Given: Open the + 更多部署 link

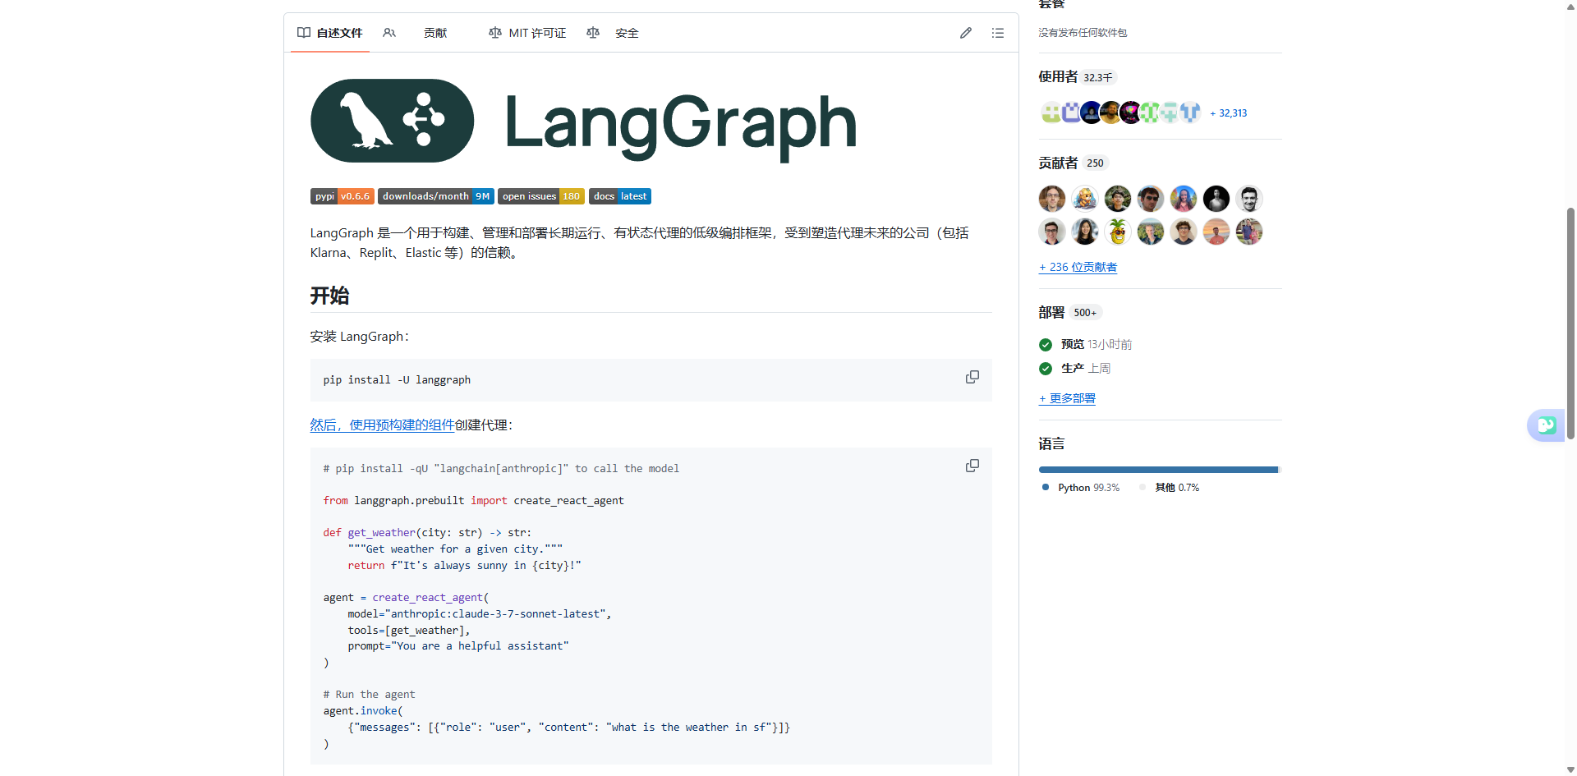Looking at the screenshot, I should tap(1067, 398).
